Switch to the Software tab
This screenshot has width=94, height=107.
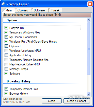coord(39,10)
